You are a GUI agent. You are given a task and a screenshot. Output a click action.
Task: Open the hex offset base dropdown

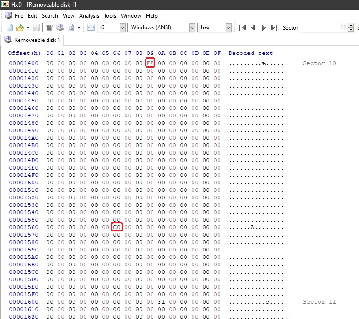[x=228, y=28]
